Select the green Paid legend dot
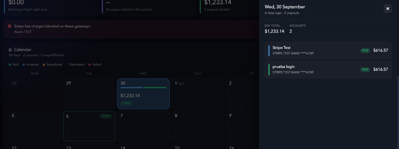 coord(10,65)
